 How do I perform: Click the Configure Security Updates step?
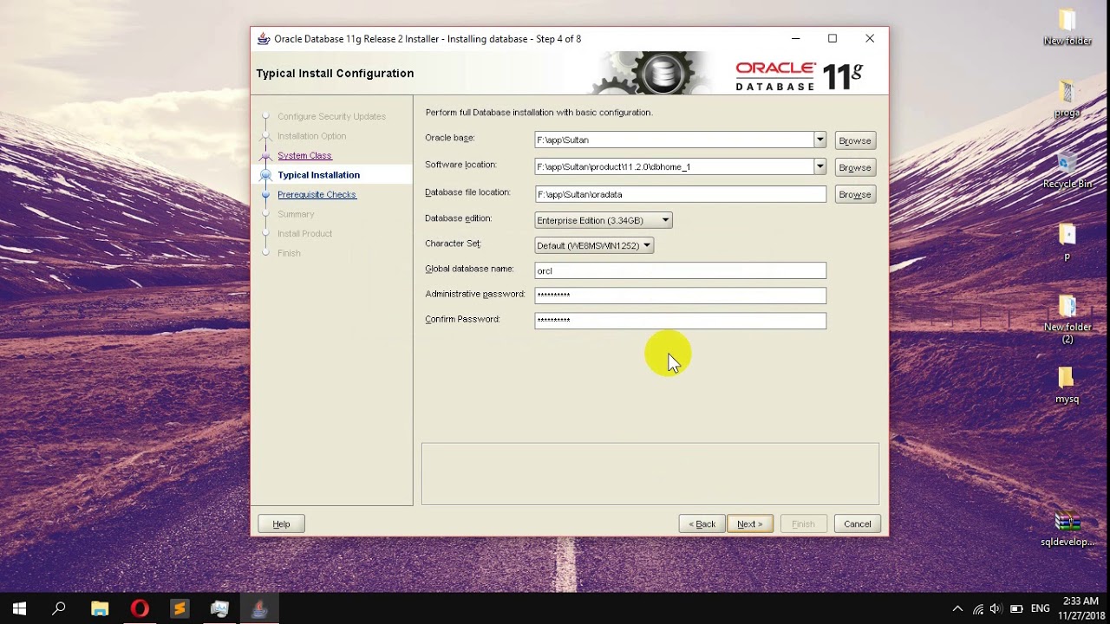331,116
